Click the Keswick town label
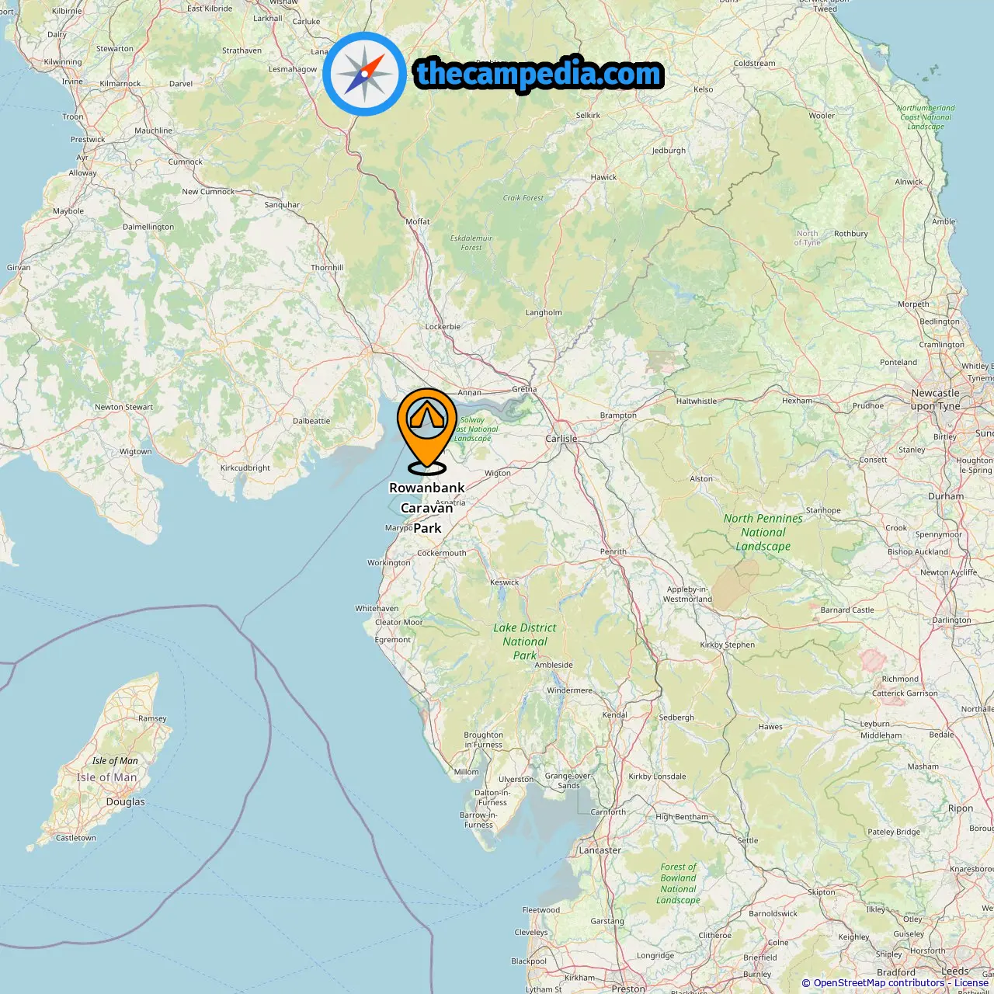The height and width of the screenshot is (994, 994). (504, 582)
